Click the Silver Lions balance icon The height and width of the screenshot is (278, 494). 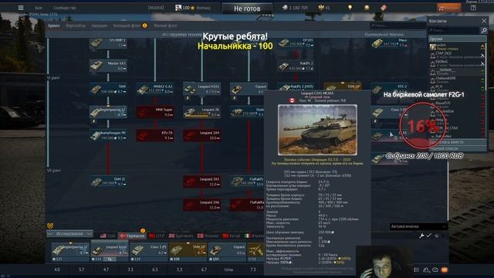[285, 8]
